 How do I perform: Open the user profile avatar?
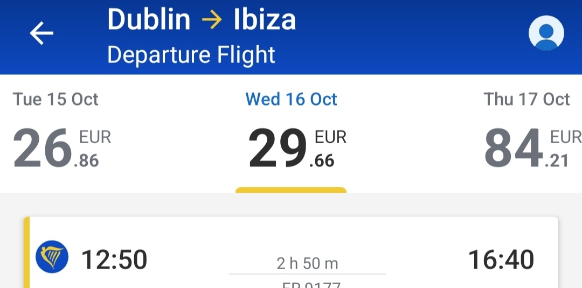pos(546,33)
